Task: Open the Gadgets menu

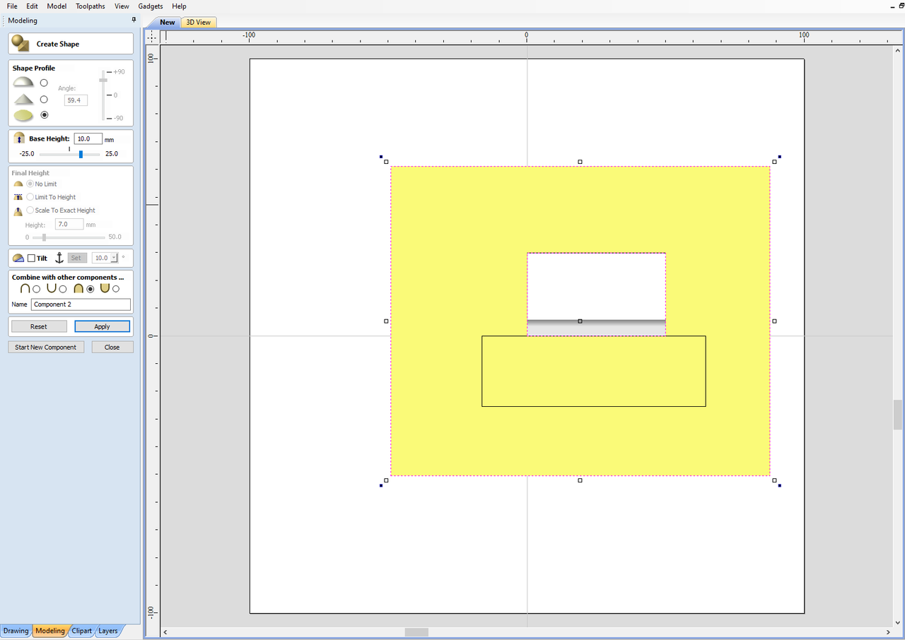Action: [x=151, y=6]
